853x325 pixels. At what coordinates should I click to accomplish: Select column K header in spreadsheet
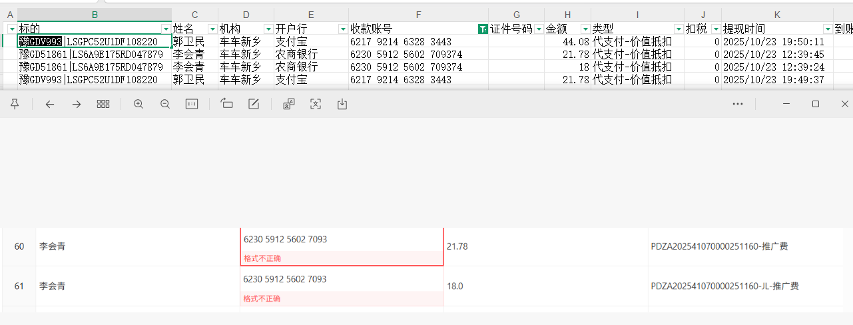point(777,15)
